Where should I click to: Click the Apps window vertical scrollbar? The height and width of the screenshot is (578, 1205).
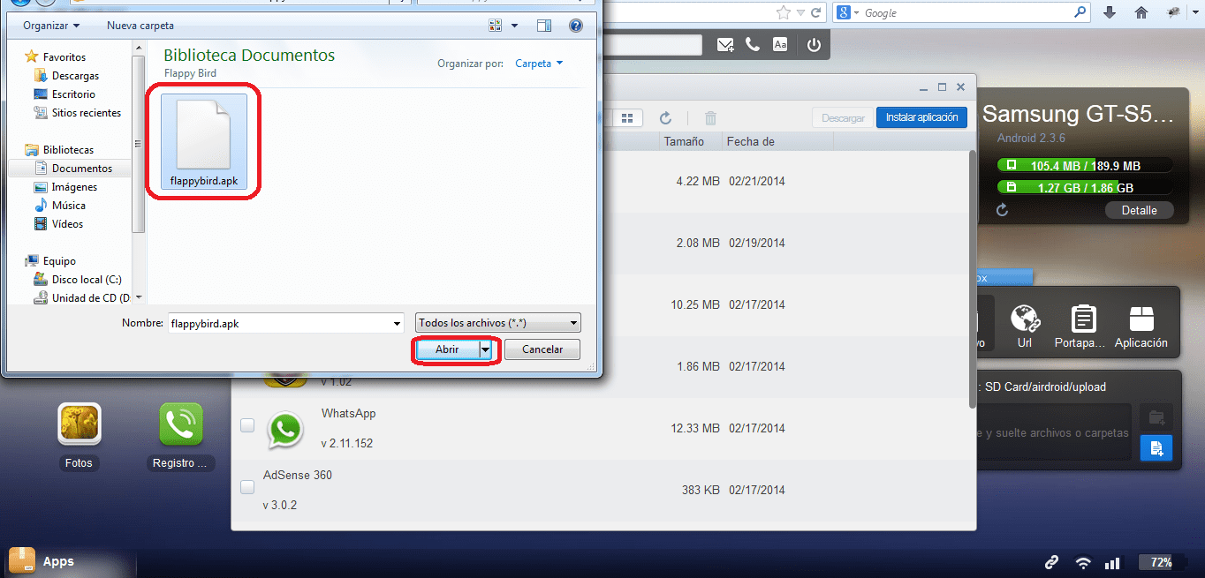[973, 278]
